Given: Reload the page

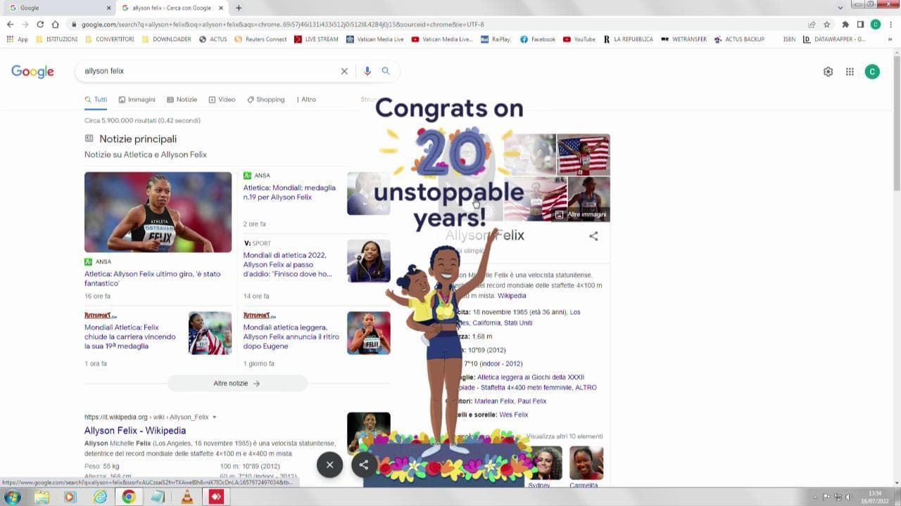Looking at the screenshot, I should (x=40, y=24).
